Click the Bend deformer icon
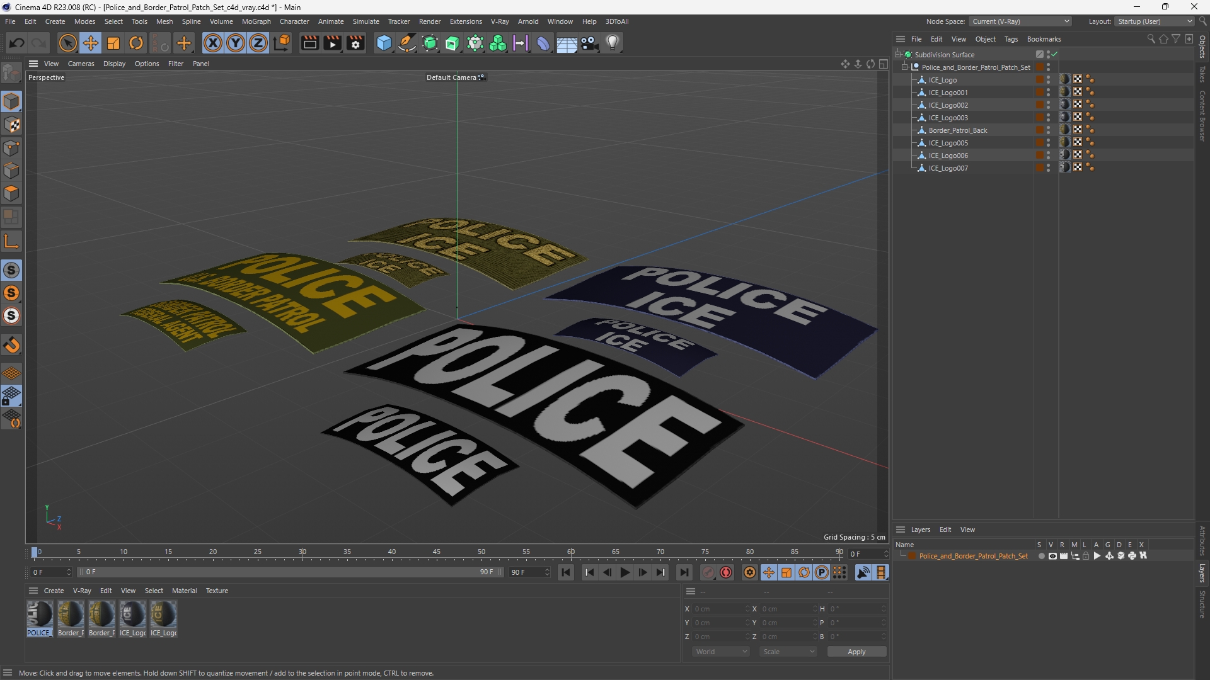This screenshot has height=680, width=1210. (x=543, y=43)
